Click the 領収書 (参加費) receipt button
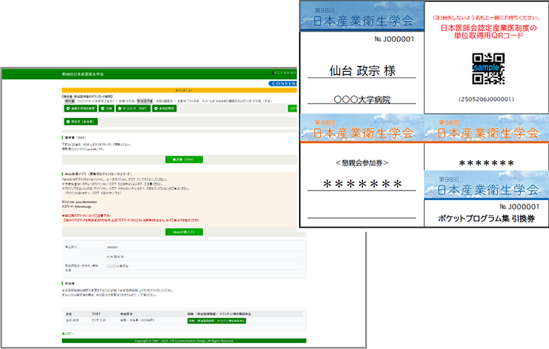This screenshot has height=349, width=549. [81, 121]
